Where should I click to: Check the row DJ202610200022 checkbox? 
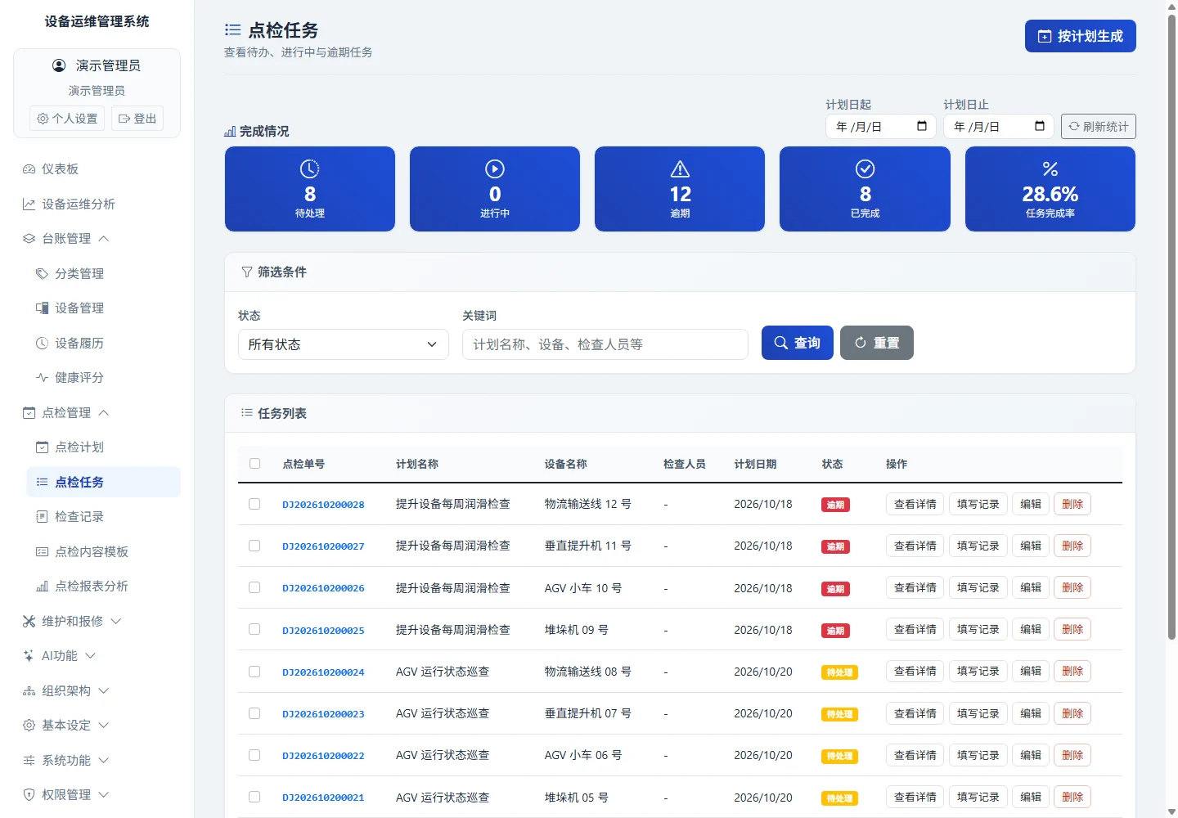[254, 755]
